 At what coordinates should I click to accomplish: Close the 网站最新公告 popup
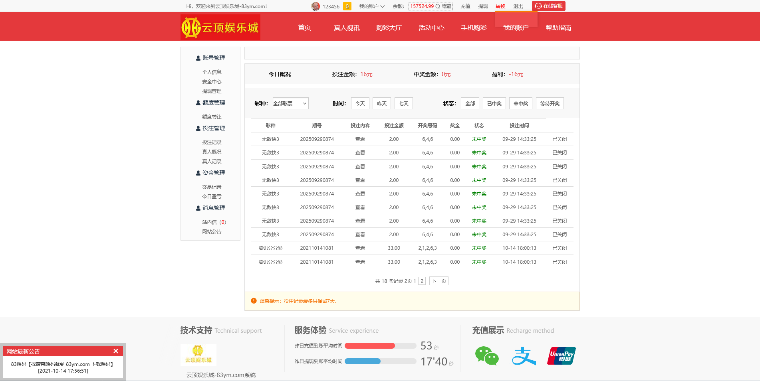tap(116, 351)
